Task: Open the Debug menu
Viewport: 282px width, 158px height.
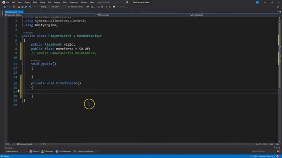Action: click(42, 2)
